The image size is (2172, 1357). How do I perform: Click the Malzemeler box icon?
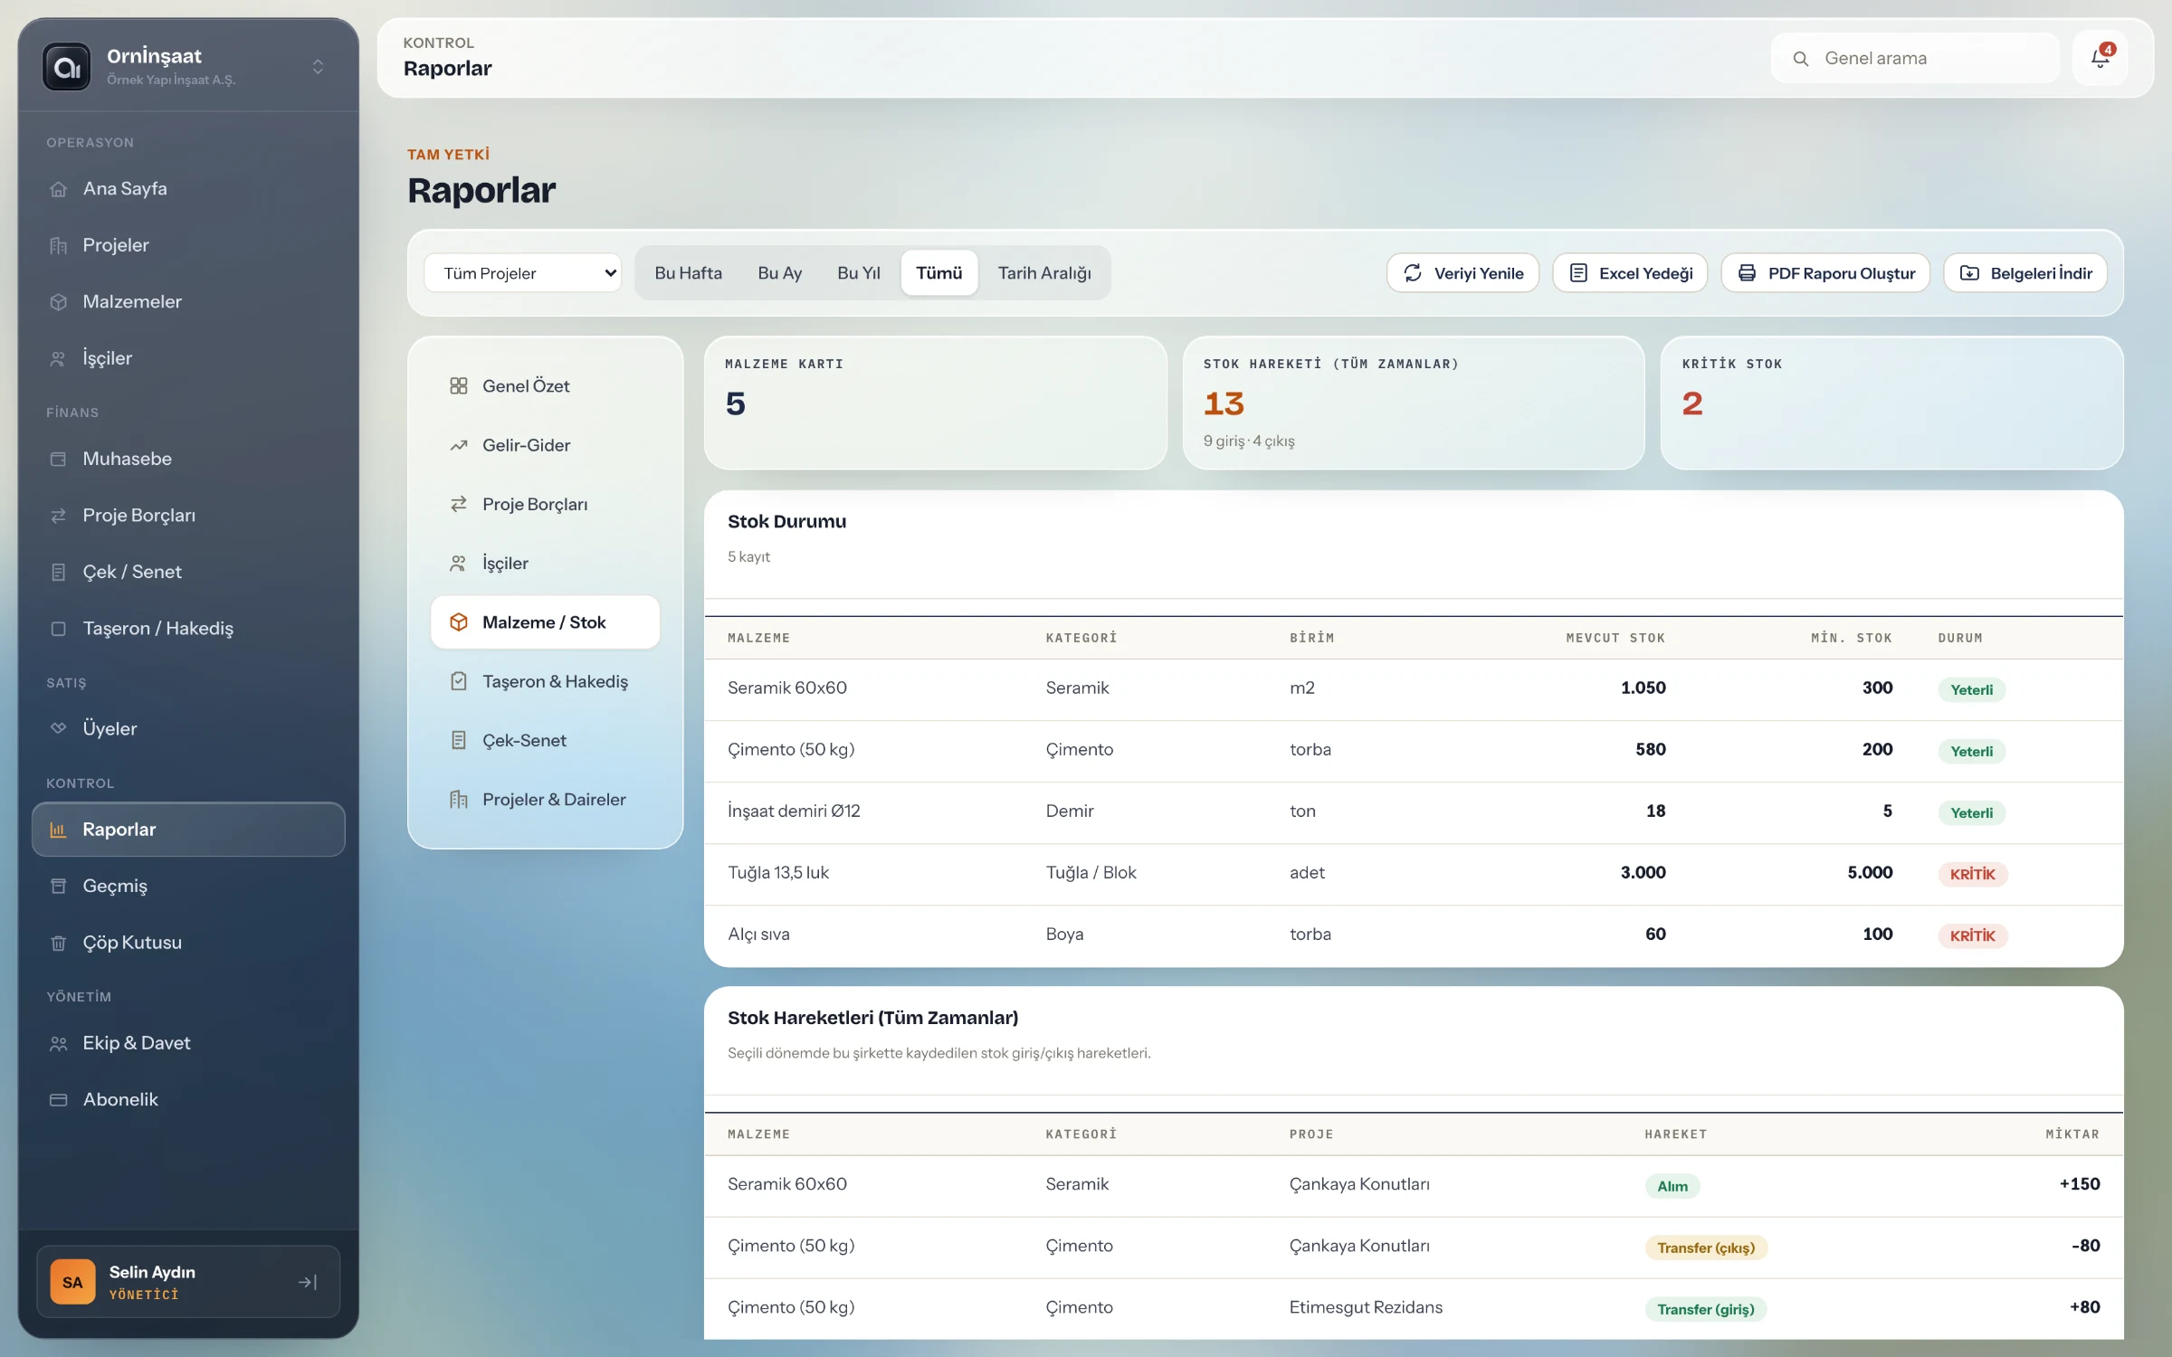click(x=59, y=302)
